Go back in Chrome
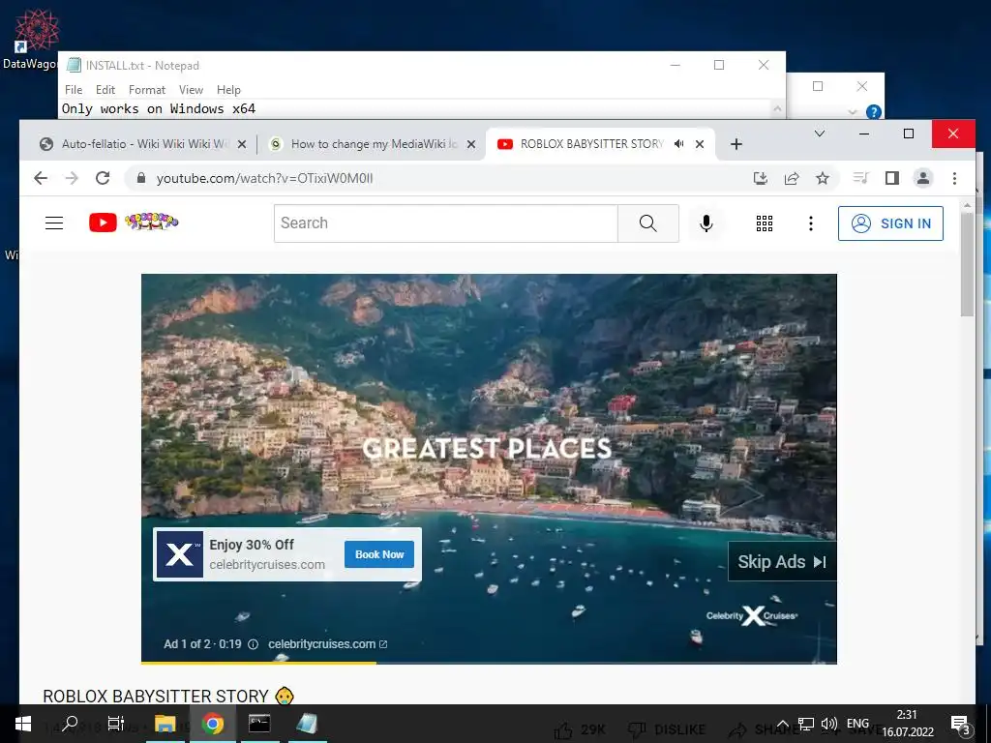The width and height of the screenshot is (991, 743). (41, 178)
